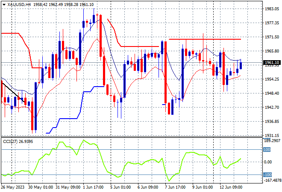Select the 1983.05 price scale label
Screen dimensions: 282x192
(272, 9)
